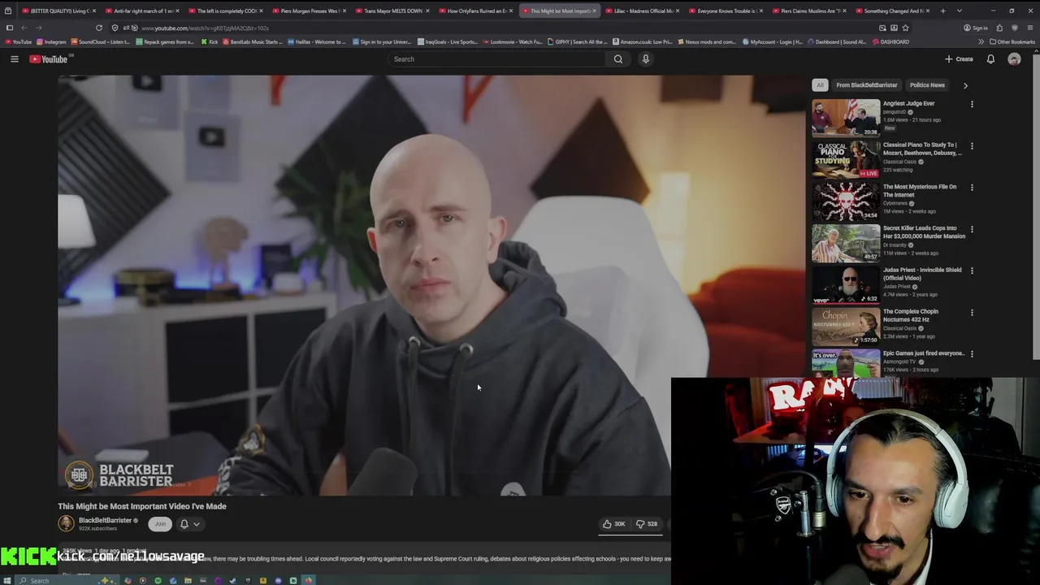
Task: Close the active This Might be Most tab
Action: (x=595, y=11)
